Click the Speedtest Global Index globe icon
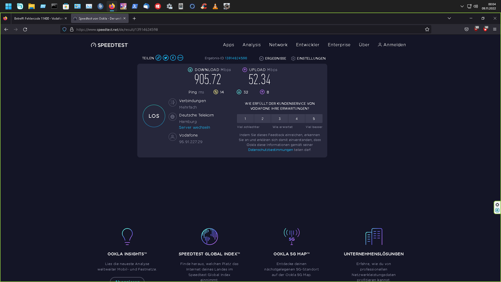Screen dimensions: 501x282 [209, 237]
